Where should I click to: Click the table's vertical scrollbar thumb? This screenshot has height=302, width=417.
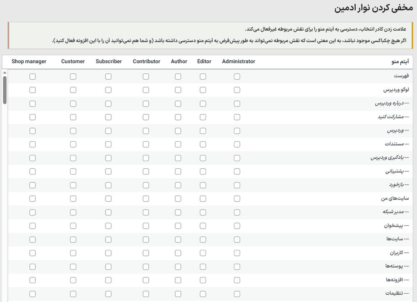point(5,90)
